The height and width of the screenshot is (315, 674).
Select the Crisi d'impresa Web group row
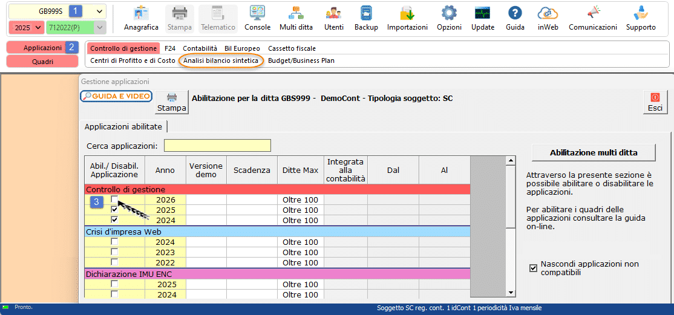click(x=277, y=232)
